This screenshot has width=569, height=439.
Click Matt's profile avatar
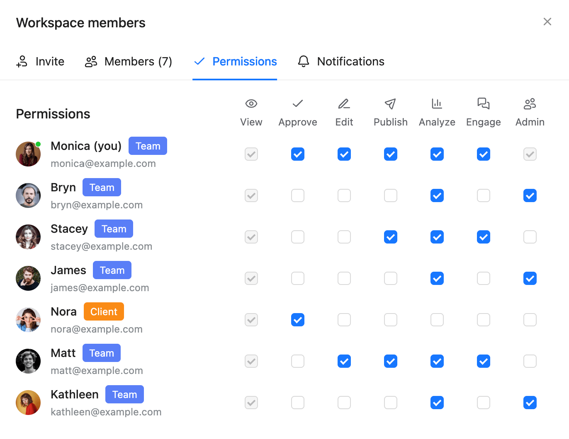click(28, 361)
